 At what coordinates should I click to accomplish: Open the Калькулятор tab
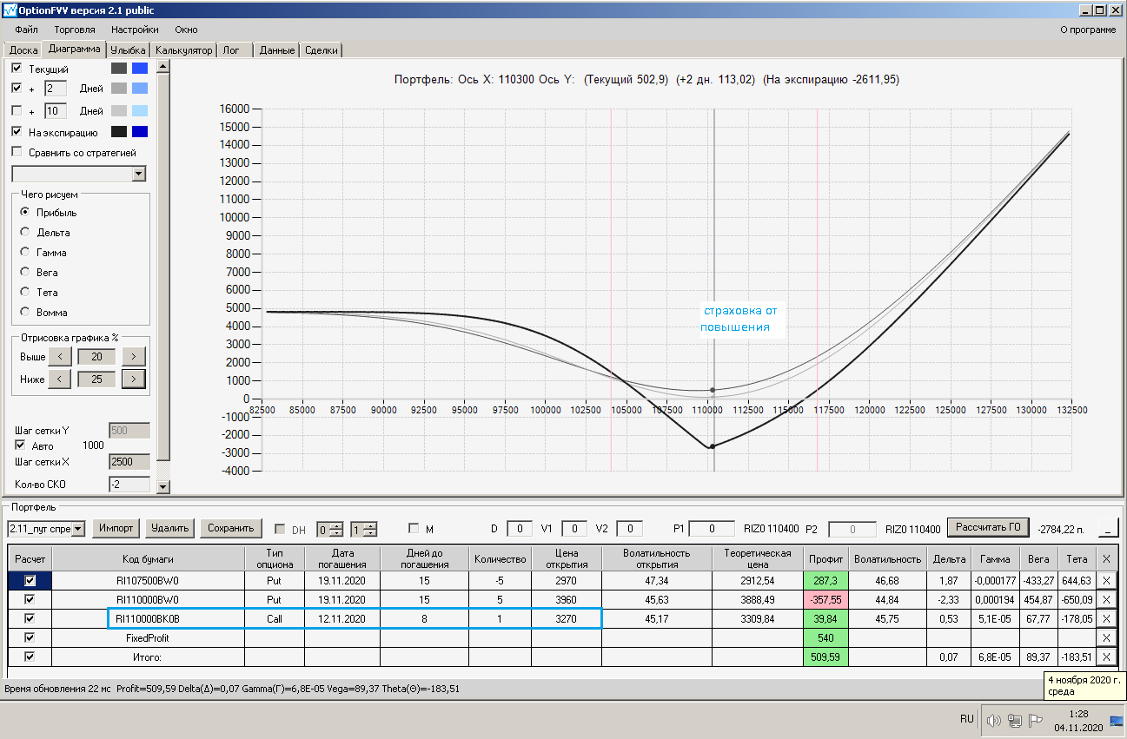(x=183, y=50)
